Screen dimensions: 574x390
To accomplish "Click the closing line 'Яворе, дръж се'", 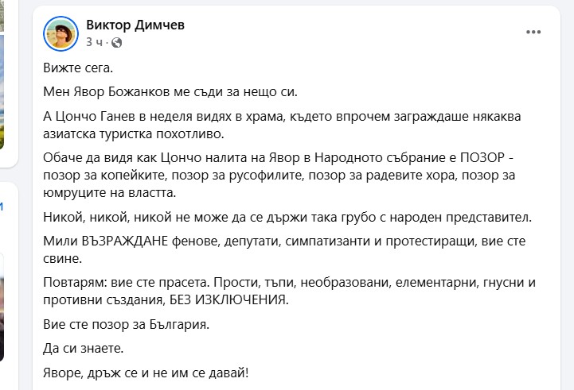I will click(146, 373).
